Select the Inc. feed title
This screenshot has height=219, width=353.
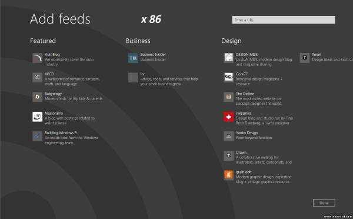143,74
